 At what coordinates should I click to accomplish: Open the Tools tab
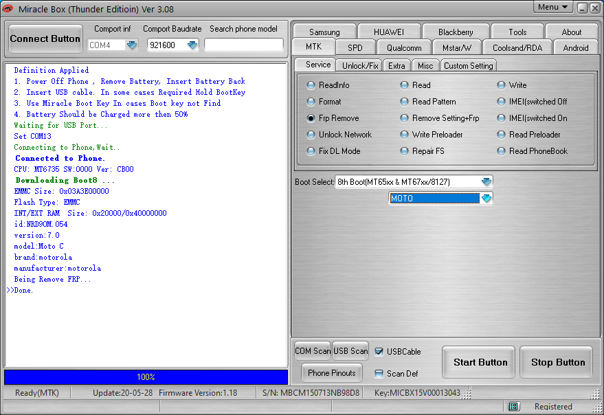tap(517, 32)
